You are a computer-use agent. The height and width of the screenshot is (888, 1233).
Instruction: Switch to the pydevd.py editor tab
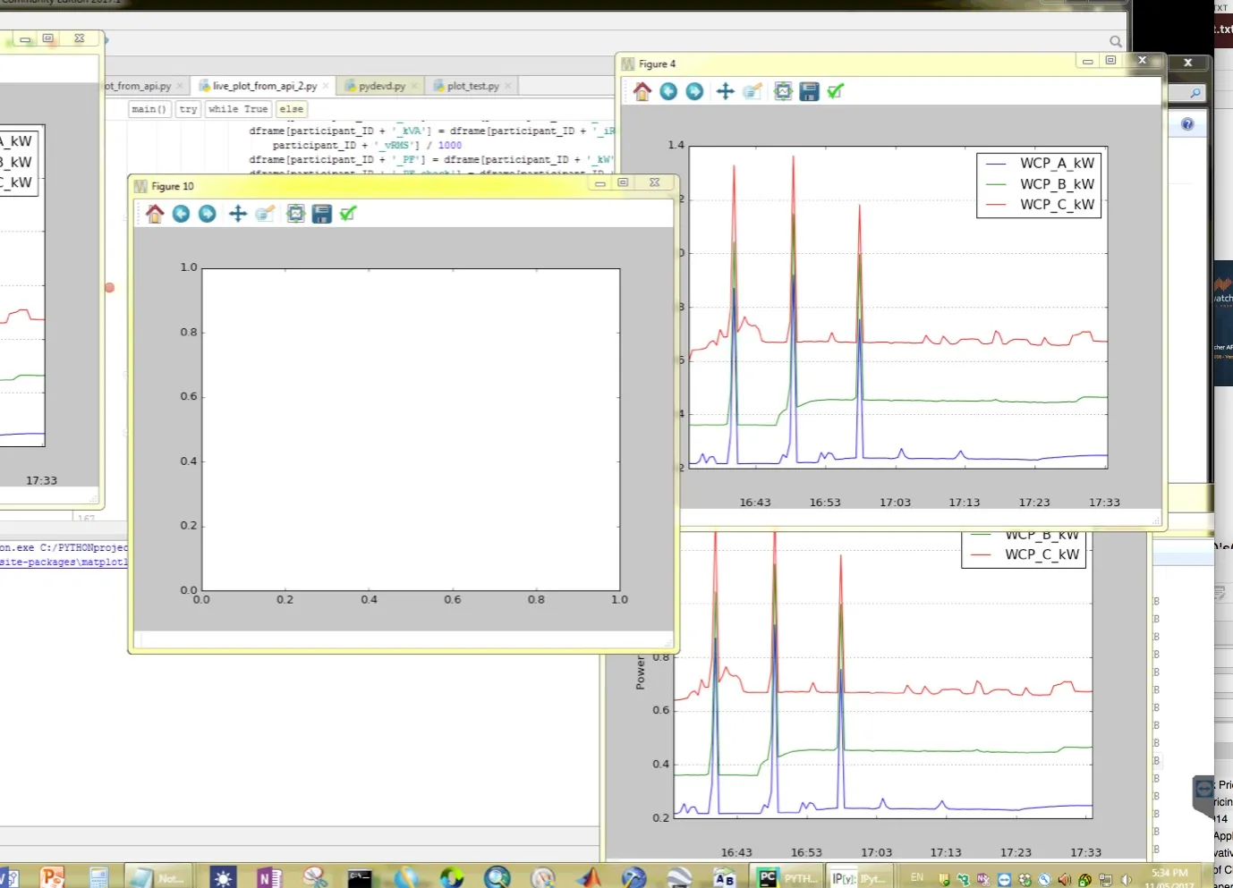[x=381, y=86]
